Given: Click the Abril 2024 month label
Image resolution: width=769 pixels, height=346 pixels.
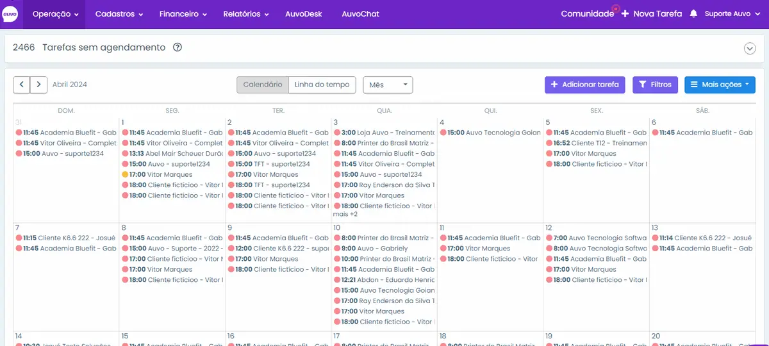Looking at the screenshot, I should tap(70, 85).
